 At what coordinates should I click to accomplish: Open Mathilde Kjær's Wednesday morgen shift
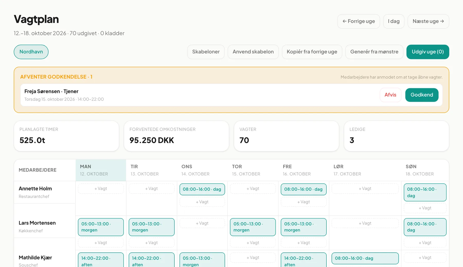(x=202, y=260)
